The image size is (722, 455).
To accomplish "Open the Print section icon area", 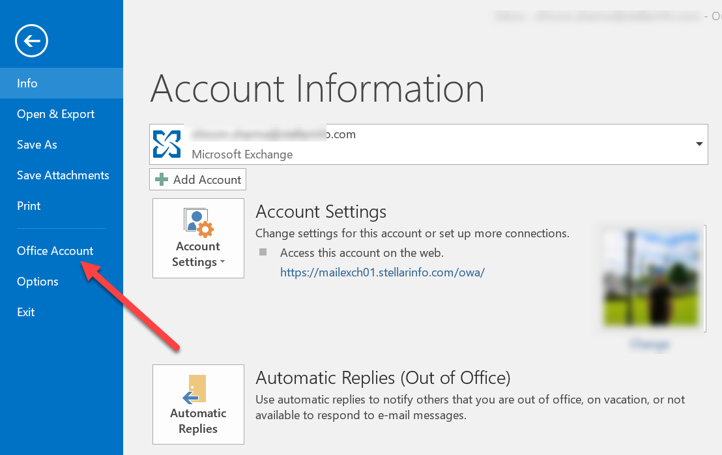I will click(29, 205).
